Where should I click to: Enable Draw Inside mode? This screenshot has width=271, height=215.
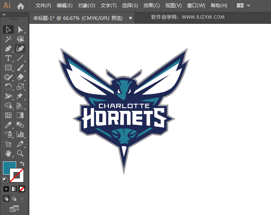tap(22, 199)
